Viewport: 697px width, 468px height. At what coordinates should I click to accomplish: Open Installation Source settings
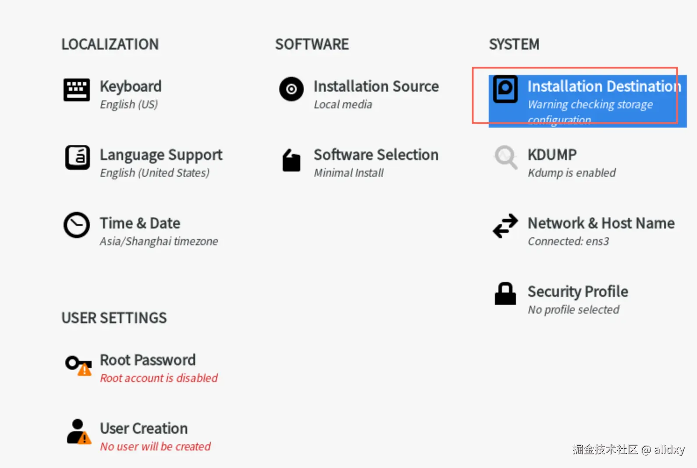tap(376, 86)
